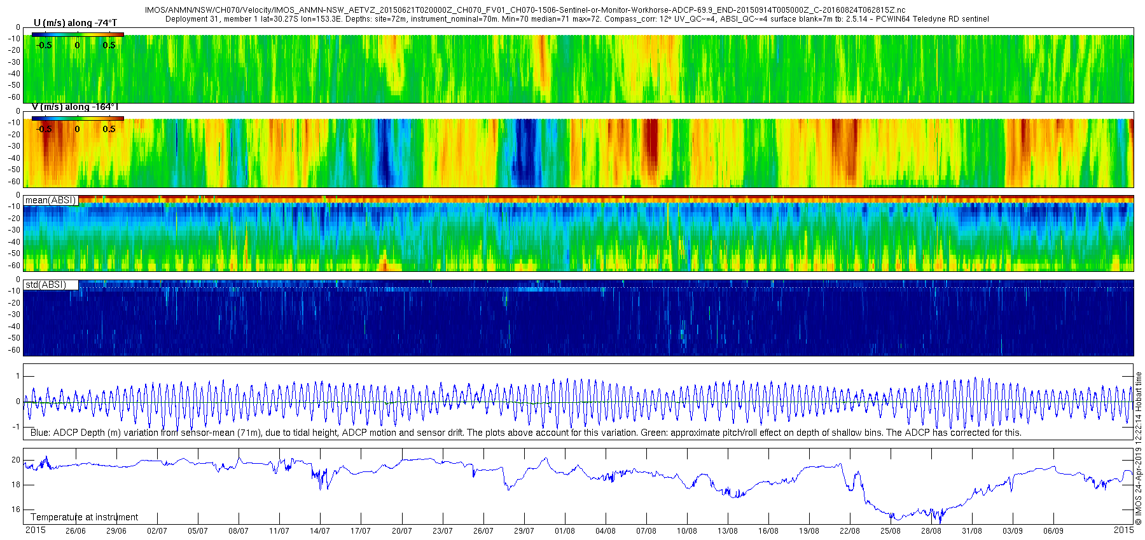Click the '22/08' date tick label
The height and width of the screenshot is (540, 1145).
(x=849, y=531)
